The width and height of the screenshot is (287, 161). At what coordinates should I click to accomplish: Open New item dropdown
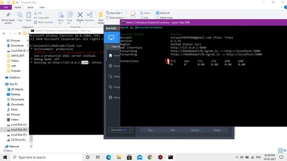(114, 13)
